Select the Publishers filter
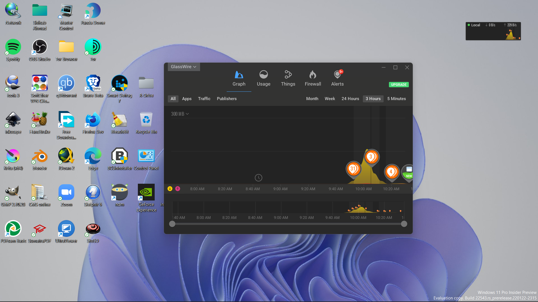Screen dimensions: 538x302 227,99
